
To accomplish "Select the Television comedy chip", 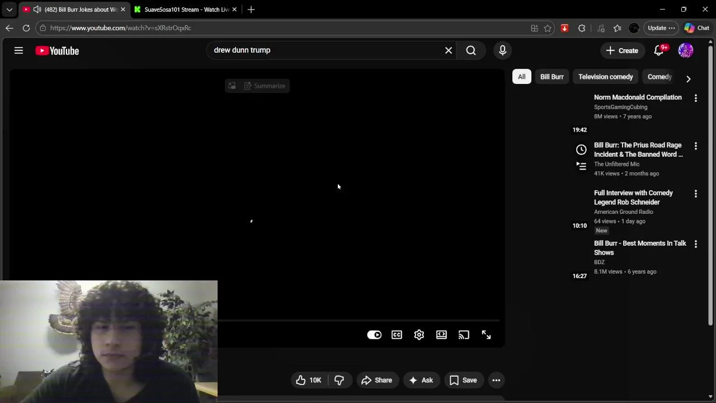I will [605, 77].
